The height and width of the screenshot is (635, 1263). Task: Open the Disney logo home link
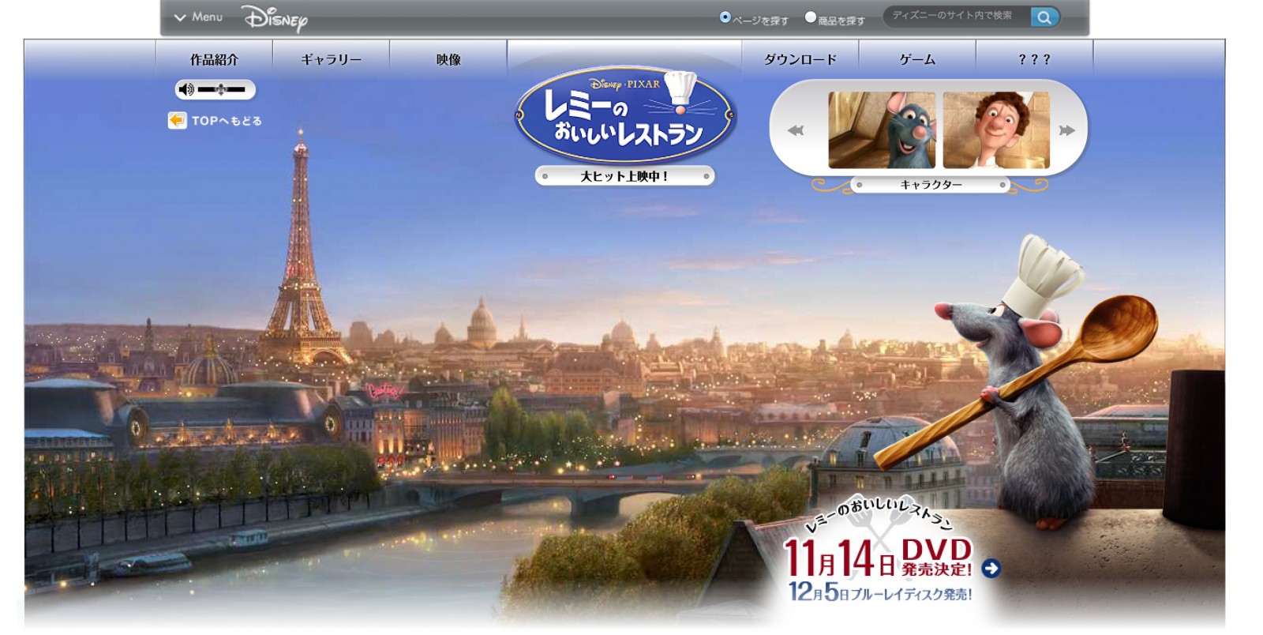click(274, 17)
